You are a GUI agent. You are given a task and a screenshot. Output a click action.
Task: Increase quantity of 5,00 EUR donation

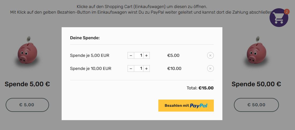[146, 56]
